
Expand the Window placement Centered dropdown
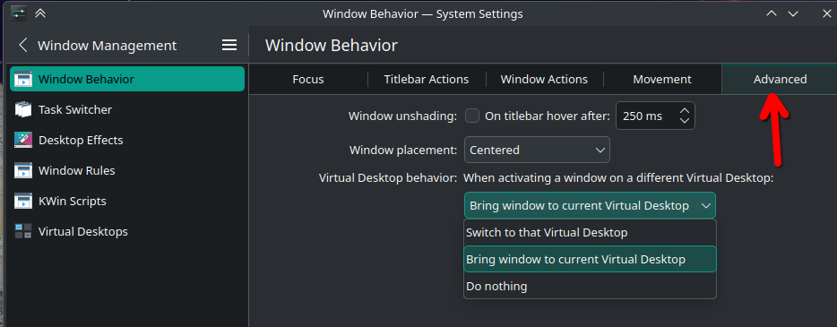[537, 150]
